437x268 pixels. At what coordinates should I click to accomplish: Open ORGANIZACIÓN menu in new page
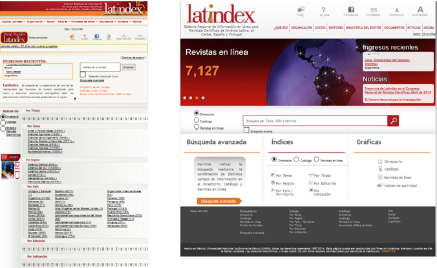coord(301,28)
